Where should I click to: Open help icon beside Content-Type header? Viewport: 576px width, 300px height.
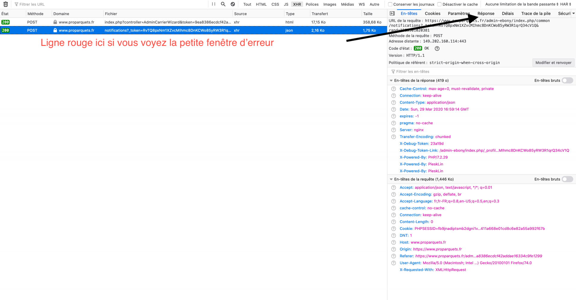[x=394, y=102]
